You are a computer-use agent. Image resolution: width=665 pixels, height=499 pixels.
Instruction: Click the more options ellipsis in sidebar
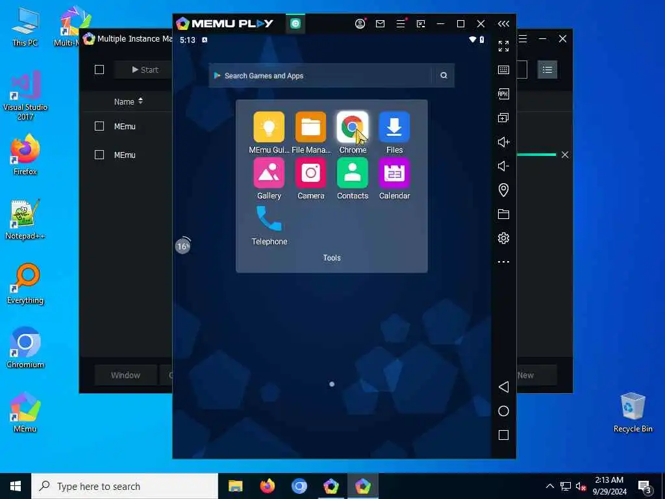click(x=503, y=262)
